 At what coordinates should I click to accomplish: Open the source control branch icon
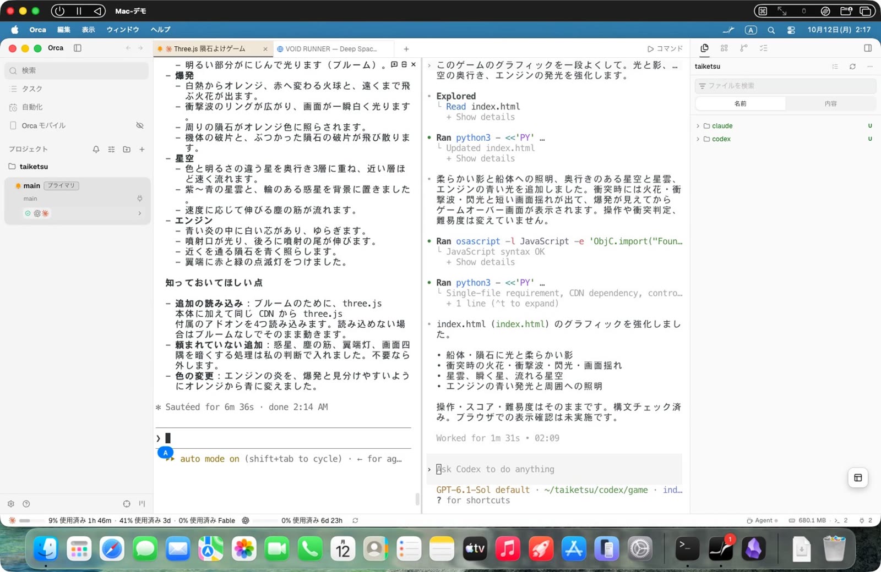pyautogui.click(x=744, y=48)
